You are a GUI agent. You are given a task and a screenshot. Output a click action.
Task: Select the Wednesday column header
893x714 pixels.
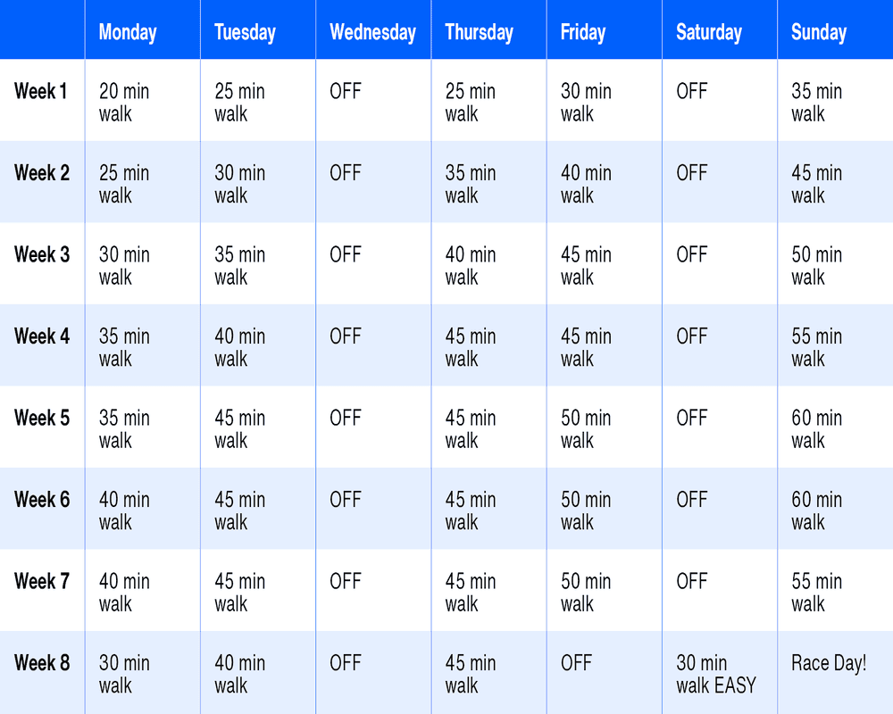click(373, 32)
